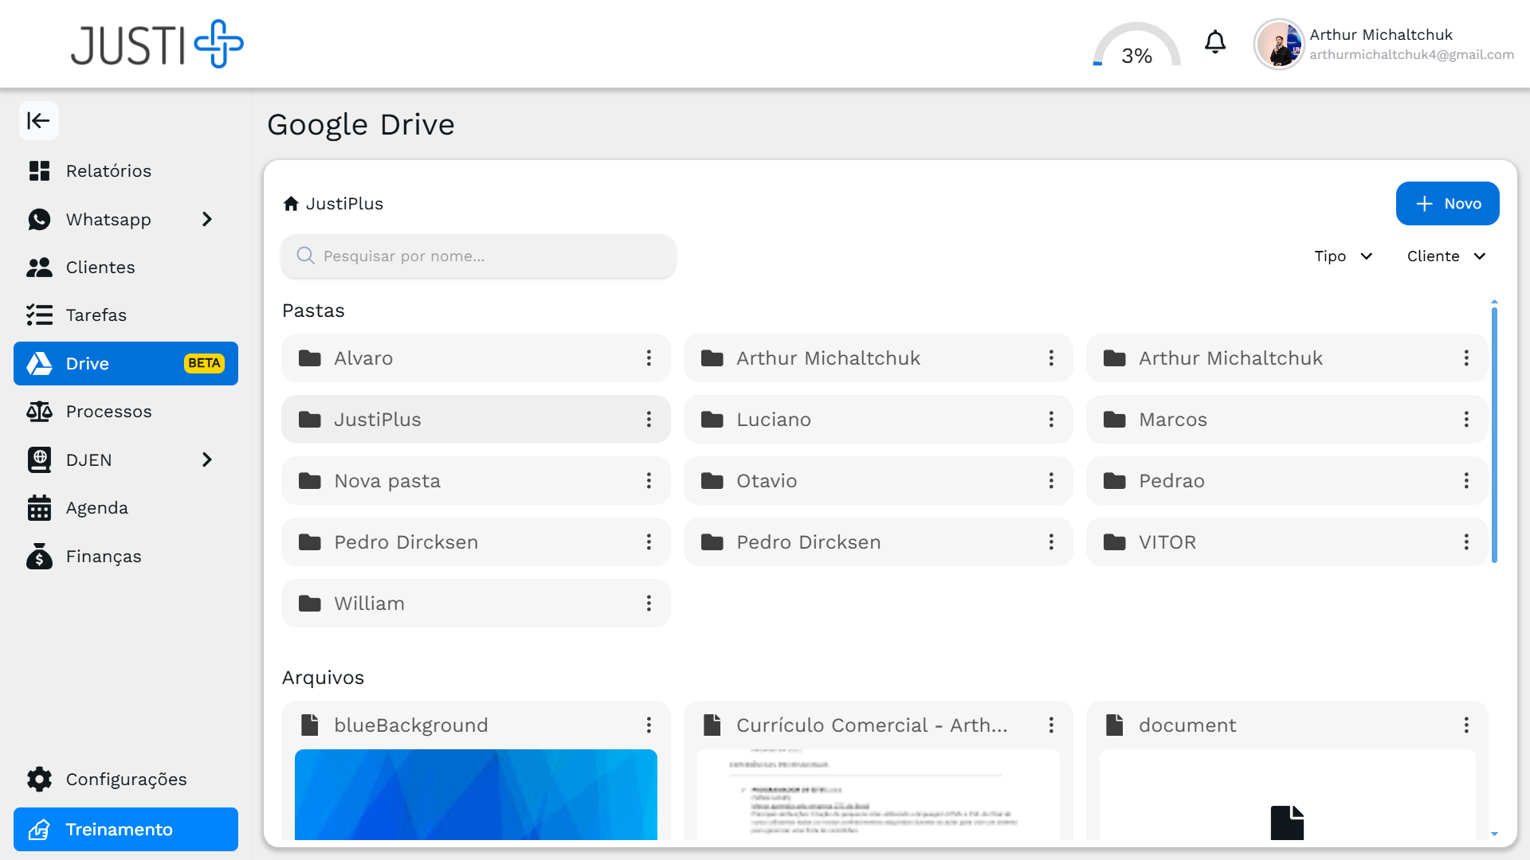
Task: Open the Cliente filter dropdown
Action: [1446, 256]
